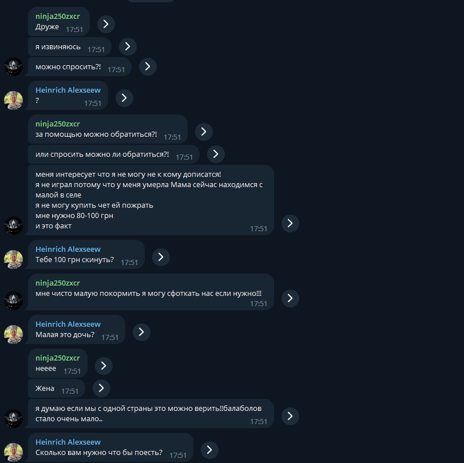Click Heinrich Alexseew avatar beside "Тебе 100 грн"

(x=13, y=259)
